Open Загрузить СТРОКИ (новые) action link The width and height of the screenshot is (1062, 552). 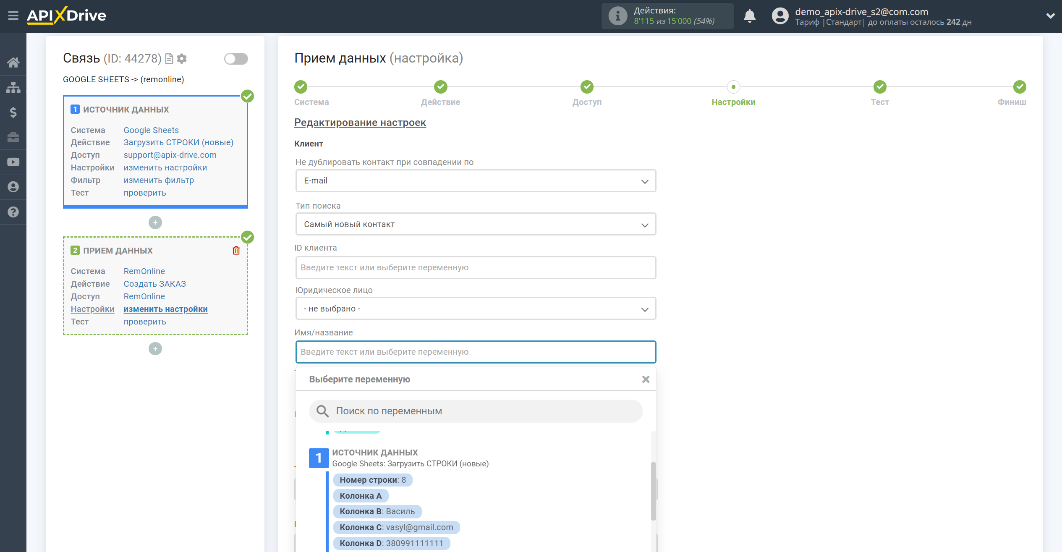[x=178, y=142]
